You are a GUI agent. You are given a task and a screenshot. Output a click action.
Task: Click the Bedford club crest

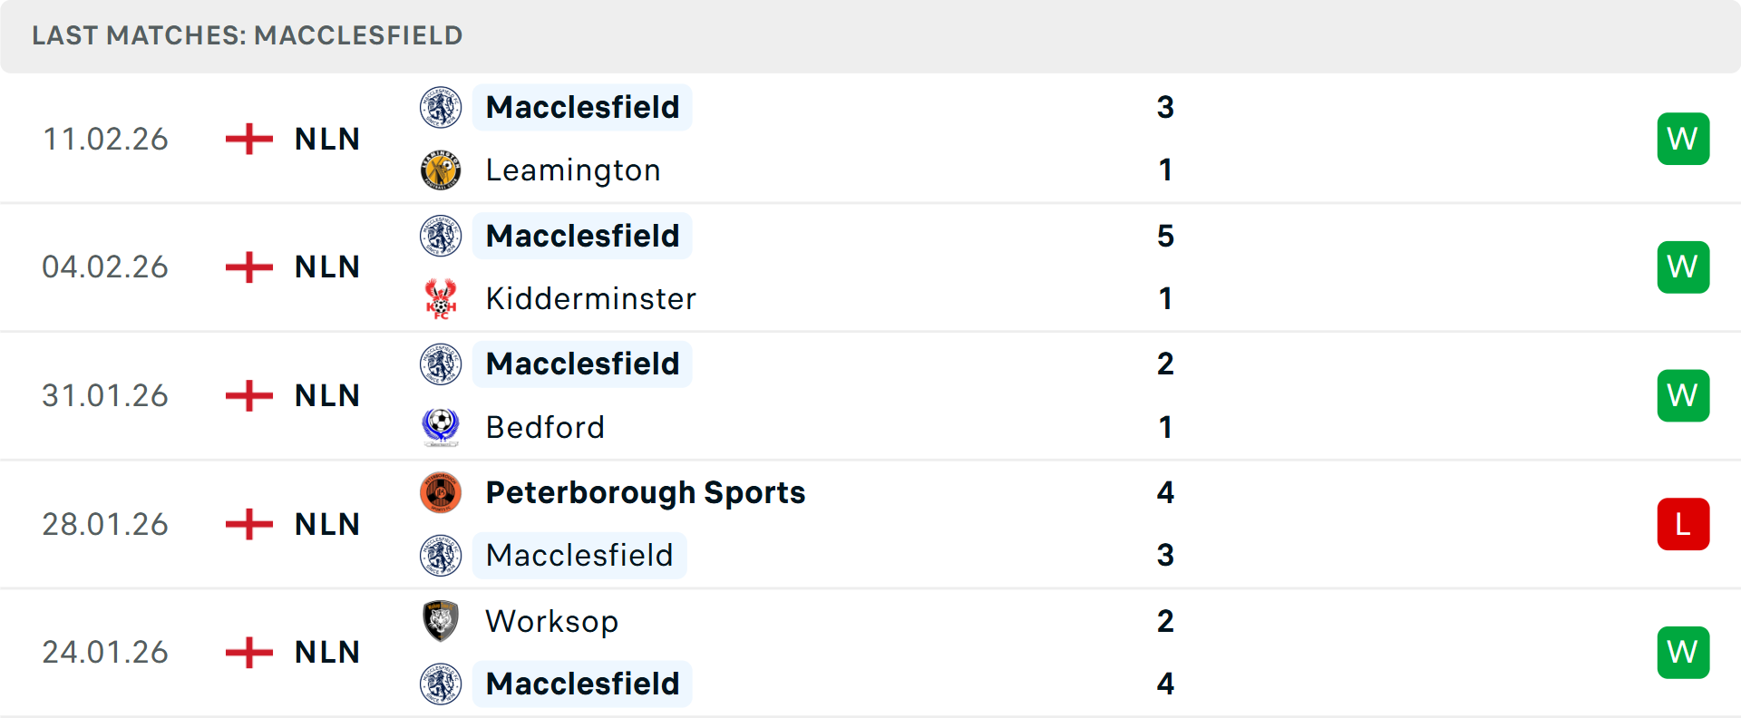pyautogui.click(x=441, y=427)
